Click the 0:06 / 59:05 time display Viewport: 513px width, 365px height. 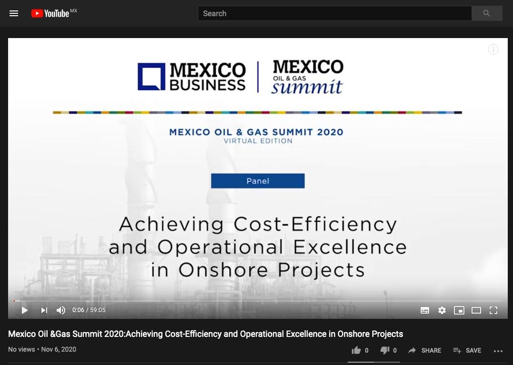(x=89, y=310)
